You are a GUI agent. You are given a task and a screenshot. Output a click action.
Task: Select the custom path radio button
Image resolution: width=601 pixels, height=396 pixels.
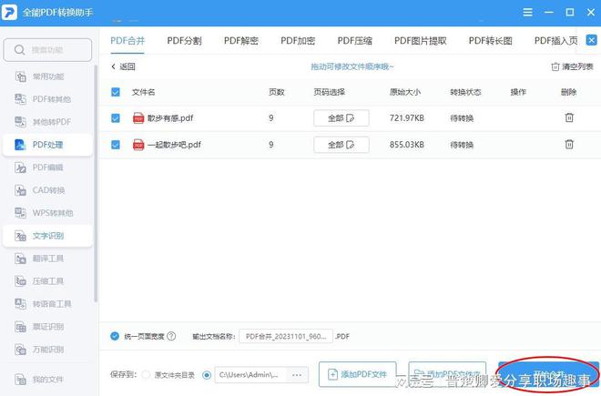pos(207,374)
